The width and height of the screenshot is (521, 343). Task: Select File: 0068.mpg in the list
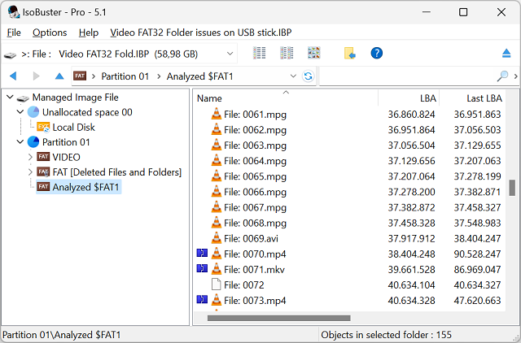tap(255, 223)
